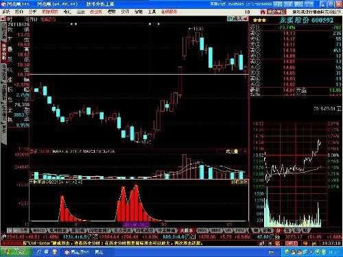
Task: Select the 技术分析 vertical sidebar tab
Action: 4,52
